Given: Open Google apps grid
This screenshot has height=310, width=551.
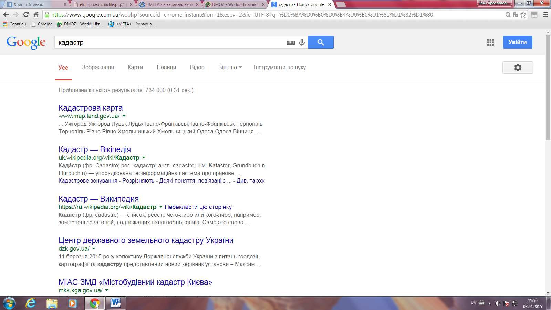Looking at the screenshot, I should pyautogui.click(x=490, y=42).
